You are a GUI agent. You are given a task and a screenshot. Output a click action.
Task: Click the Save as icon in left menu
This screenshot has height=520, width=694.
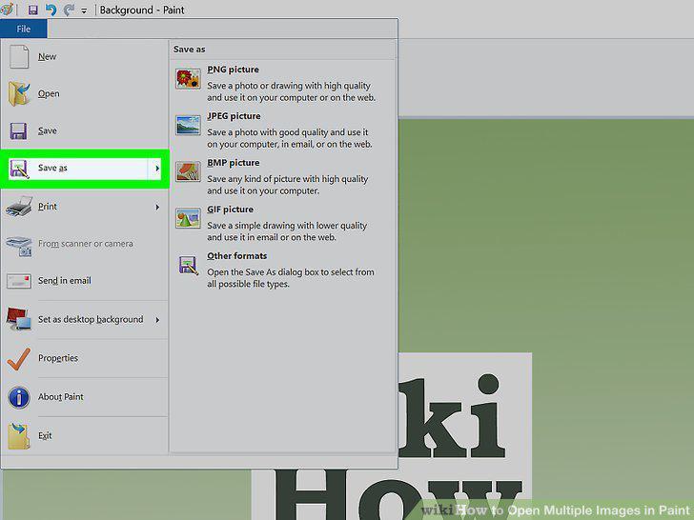(x=19, y=169)
